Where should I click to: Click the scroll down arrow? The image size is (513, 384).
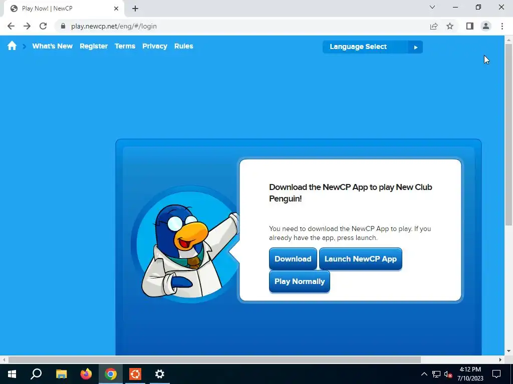[x=508, y=351]
